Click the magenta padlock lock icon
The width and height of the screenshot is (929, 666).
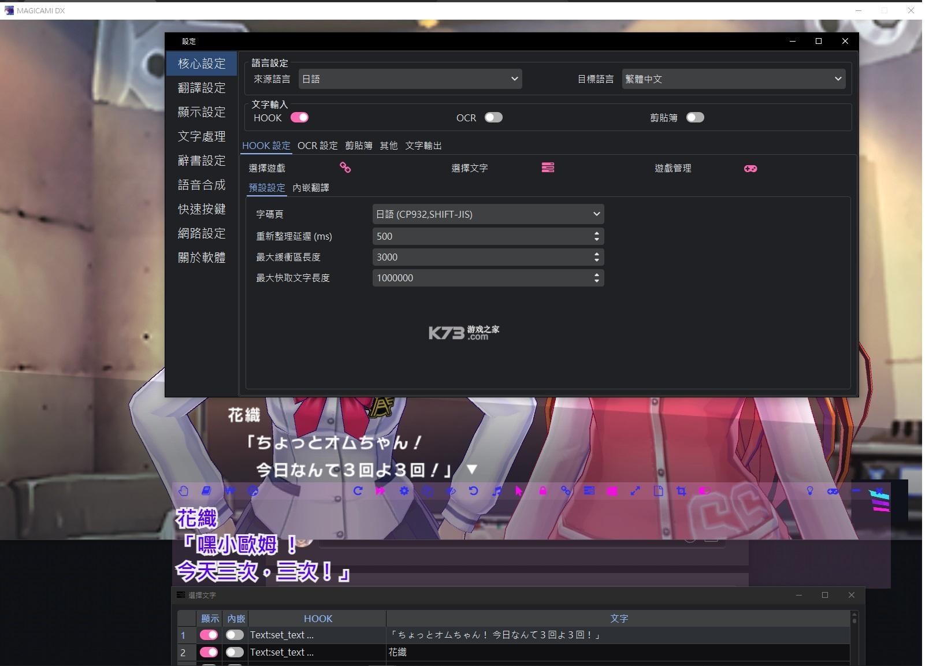pyautogui.click(x=542, y=491)
